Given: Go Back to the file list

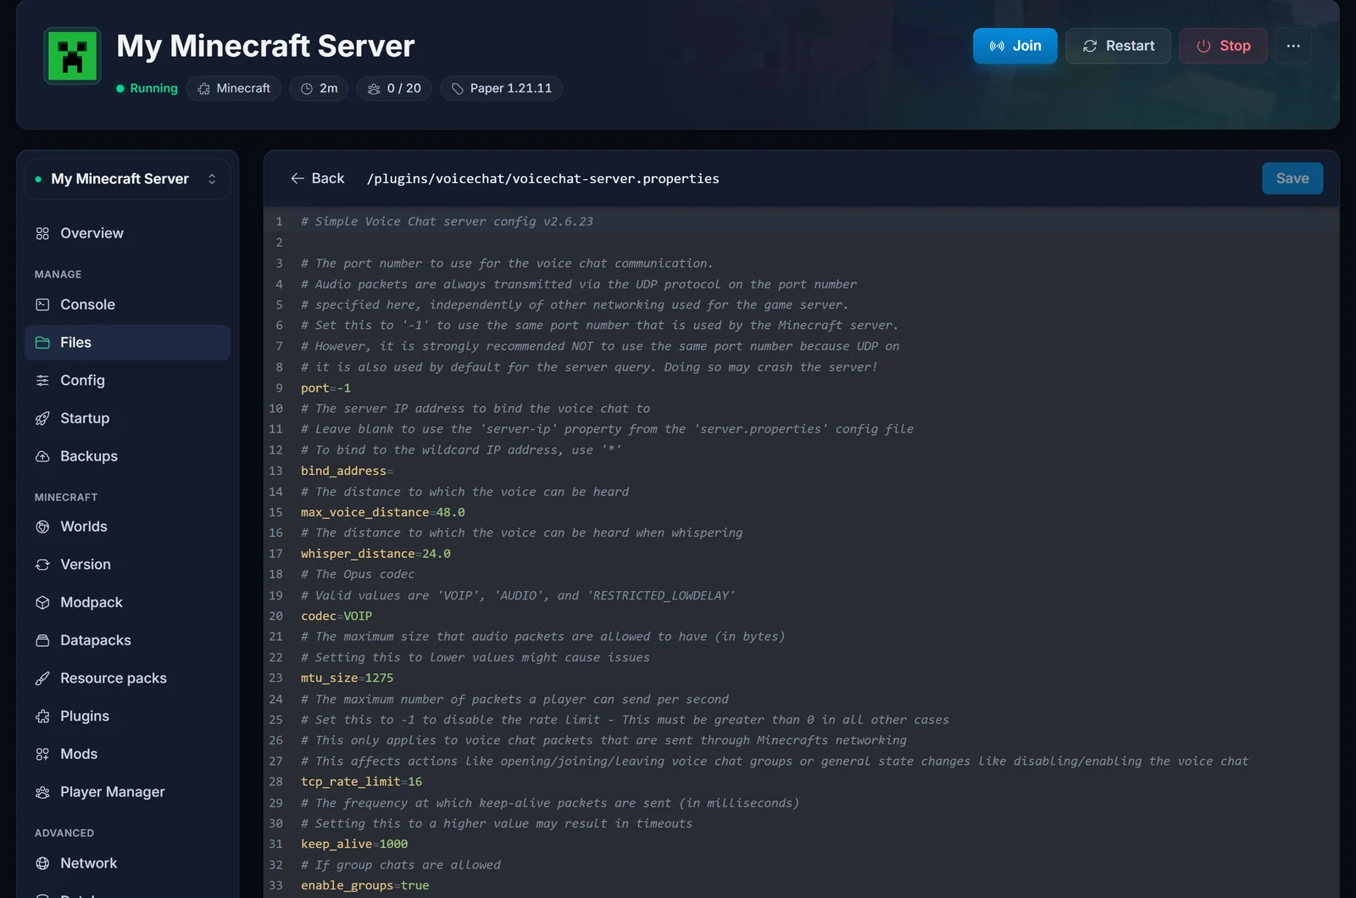Looking at the screenshot, I should coord(317,178).
